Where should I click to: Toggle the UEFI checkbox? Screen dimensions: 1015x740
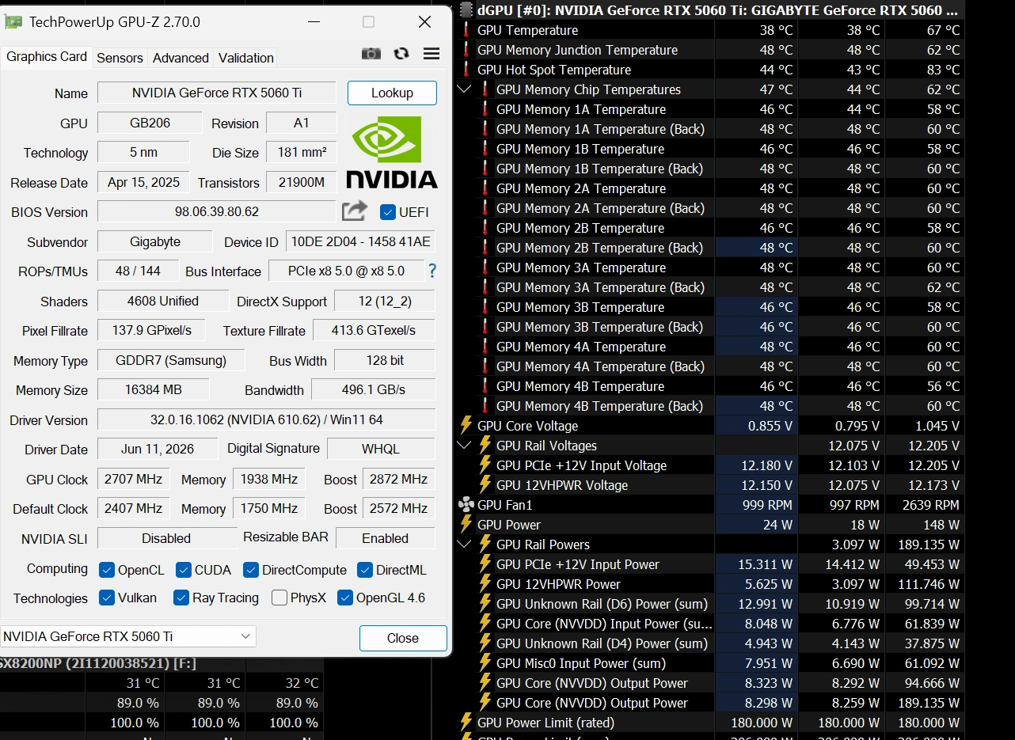click(x=388, y=212)
